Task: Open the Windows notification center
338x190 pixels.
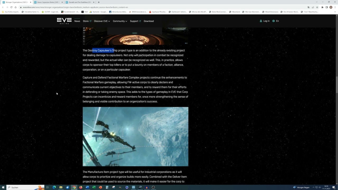Action: (x=334, y=187)
